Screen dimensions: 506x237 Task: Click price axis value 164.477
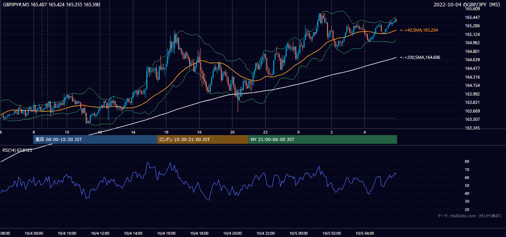pyautogui.click(x=472, y=68)
